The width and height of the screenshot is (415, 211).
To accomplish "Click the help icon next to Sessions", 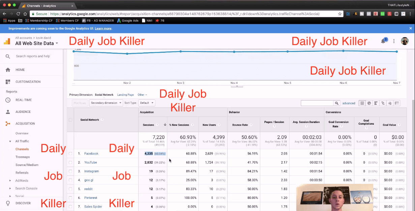I will point(157,125).
